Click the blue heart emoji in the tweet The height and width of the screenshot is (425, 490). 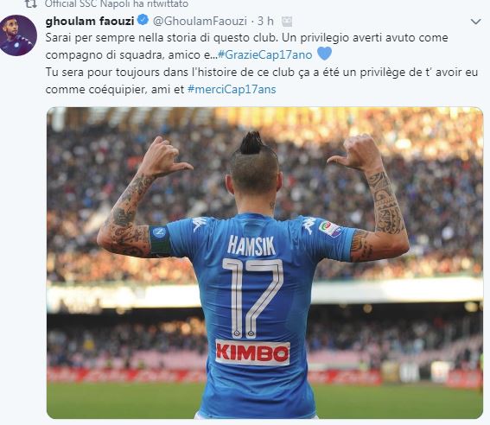[x=324, y=54]
